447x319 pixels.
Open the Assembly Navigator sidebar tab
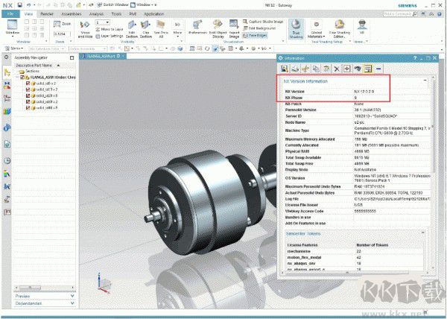7,72
